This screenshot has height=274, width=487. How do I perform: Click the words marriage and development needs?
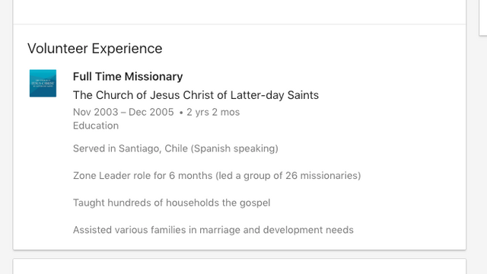click(x=276, y=230)
